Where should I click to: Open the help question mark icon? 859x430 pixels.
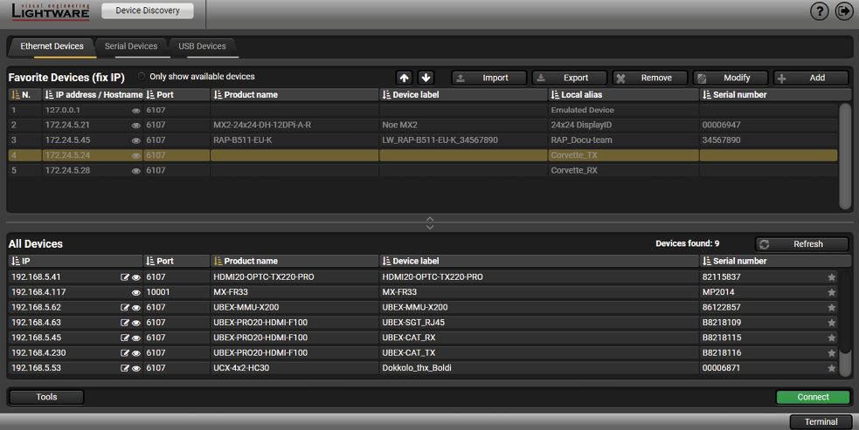819,11
